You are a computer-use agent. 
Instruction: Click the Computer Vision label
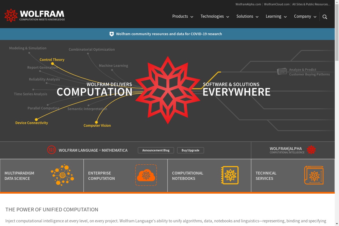click(x=97, y=126)
